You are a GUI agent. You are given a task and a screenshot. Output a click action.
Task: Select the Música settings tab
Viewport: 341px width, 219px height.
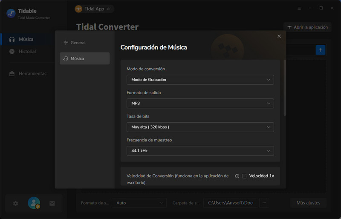pos(84,58)
